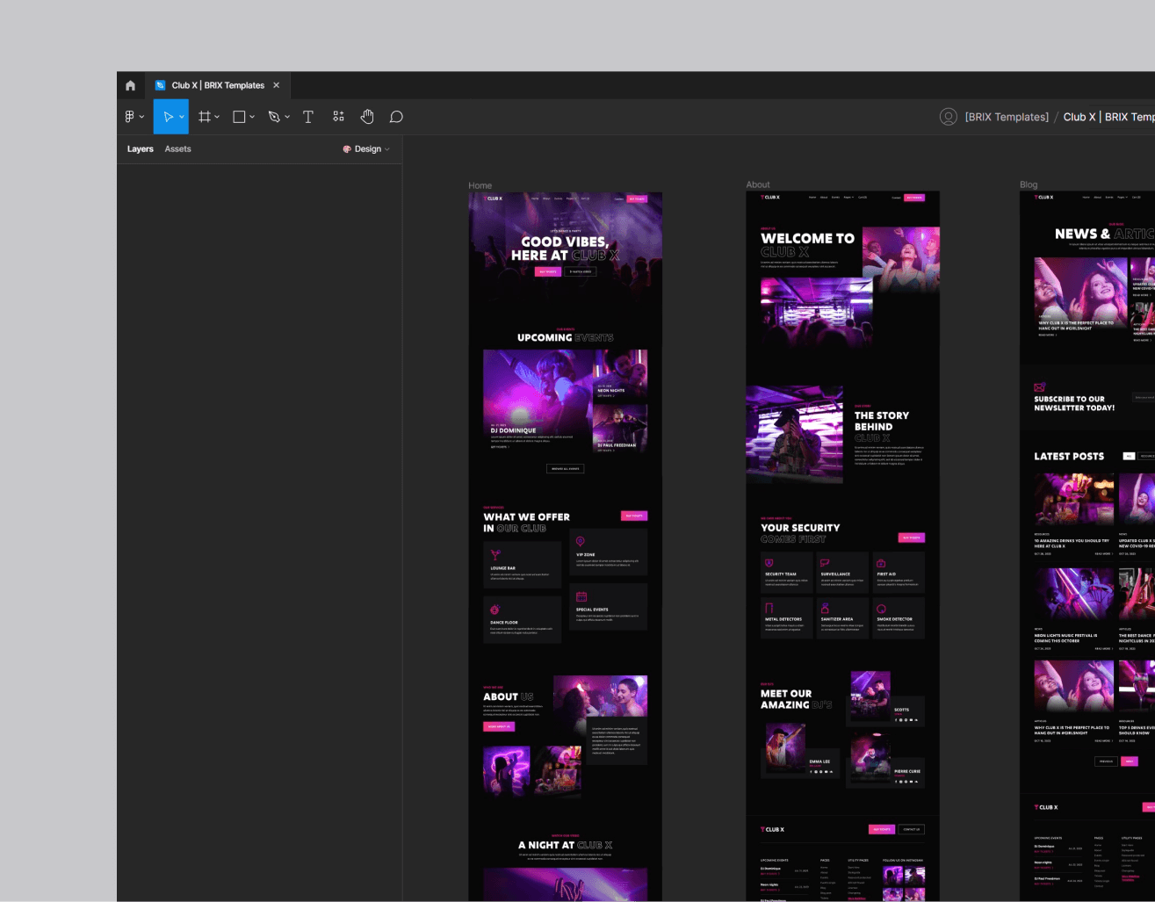The height and width of the screenshot is (902, 1155).
Task: Click the Browse All Events button
Action: click(x=565, y=469)
